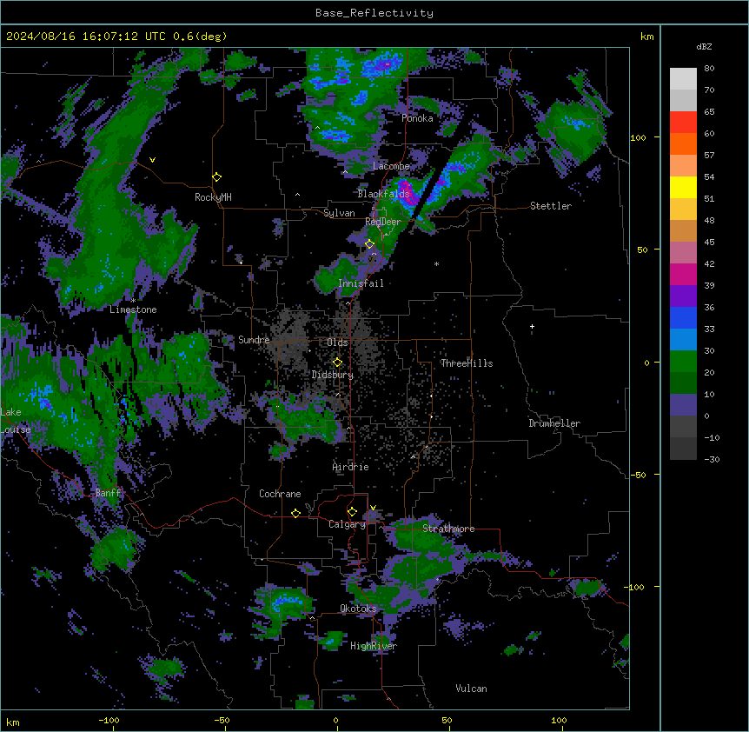The image size is (749, 732).
Task: Click the Didsbury town label
Action: [333, 375]
